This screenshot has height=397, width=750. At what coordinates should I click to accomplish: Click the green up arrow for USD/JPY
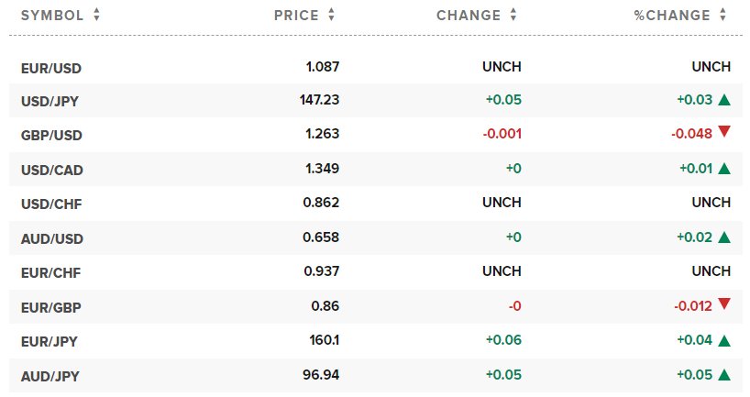[724, 100]
